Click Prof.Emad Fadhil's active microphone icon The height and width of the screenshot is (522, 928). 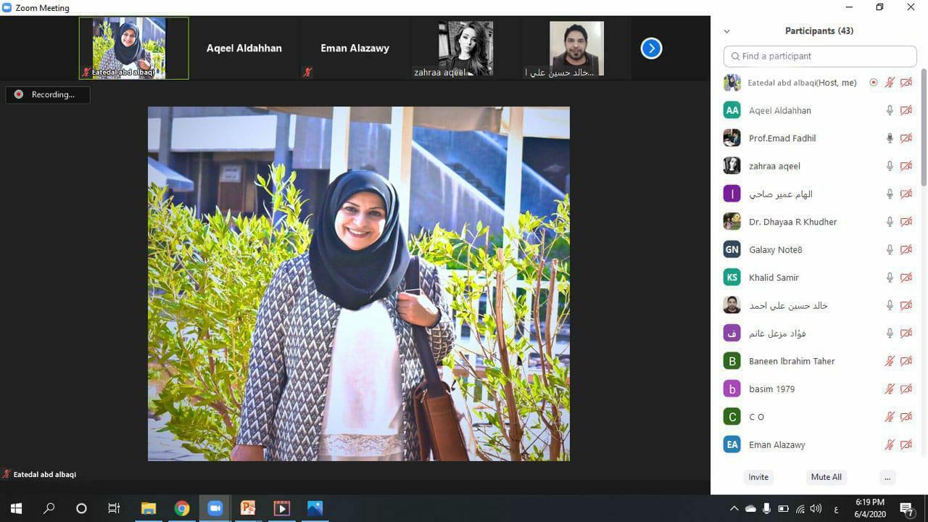(x=890, y=138)
